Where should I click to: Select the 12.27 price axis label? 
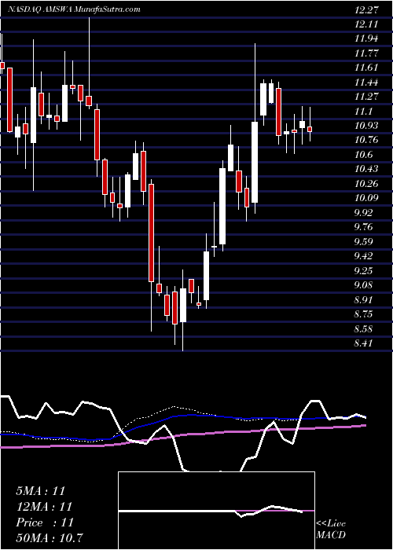point(366,9)
